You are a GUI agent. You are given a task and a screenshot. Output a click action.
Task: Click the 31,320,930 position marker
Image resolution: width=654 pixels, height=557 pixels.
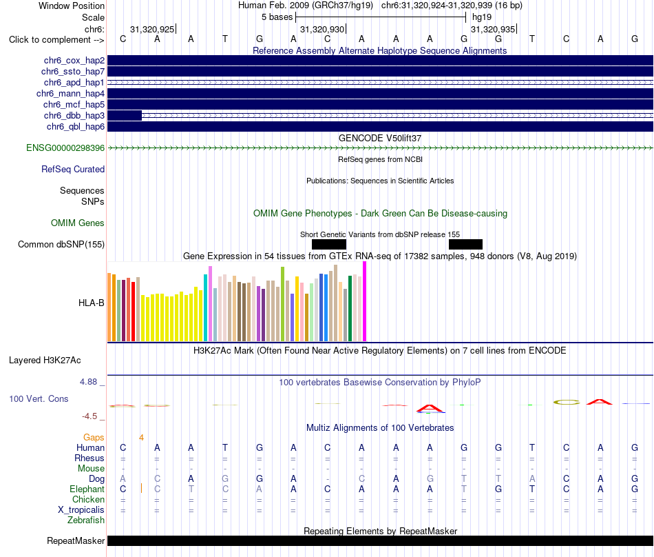tap(322, 29)
